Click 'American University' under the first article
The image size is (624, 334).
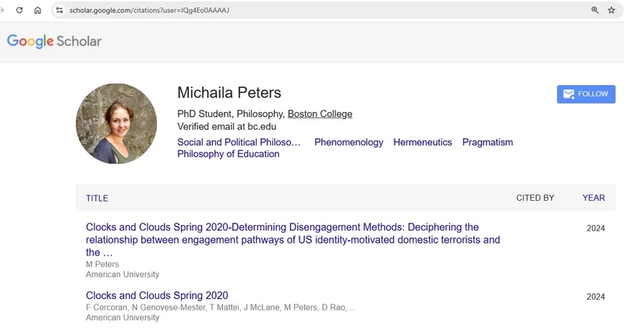click(x=122, y=274)
